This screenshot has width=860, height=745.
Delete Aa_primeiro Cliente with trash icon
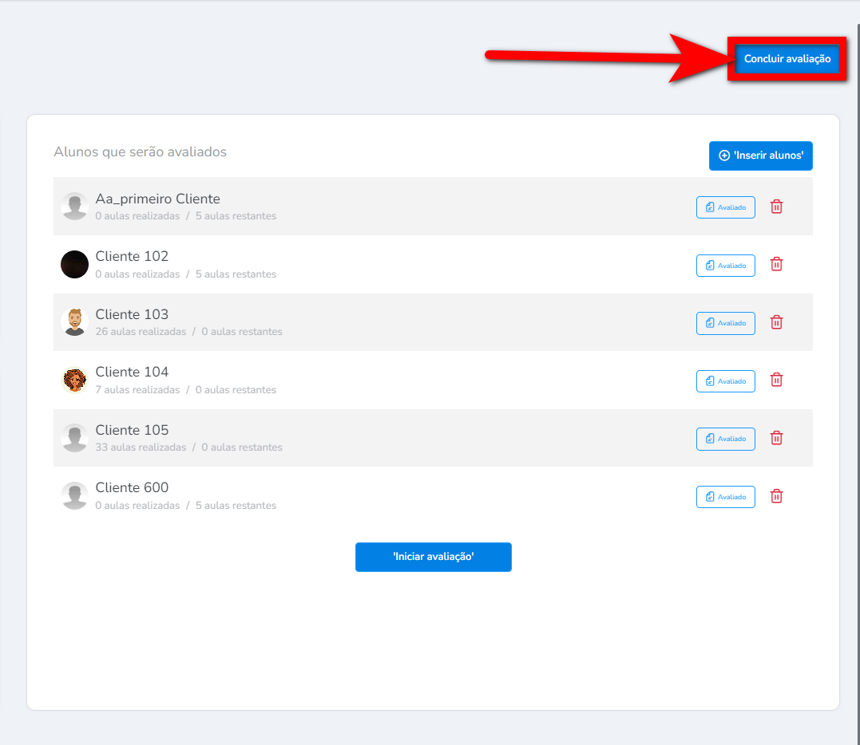pos(776,207)
